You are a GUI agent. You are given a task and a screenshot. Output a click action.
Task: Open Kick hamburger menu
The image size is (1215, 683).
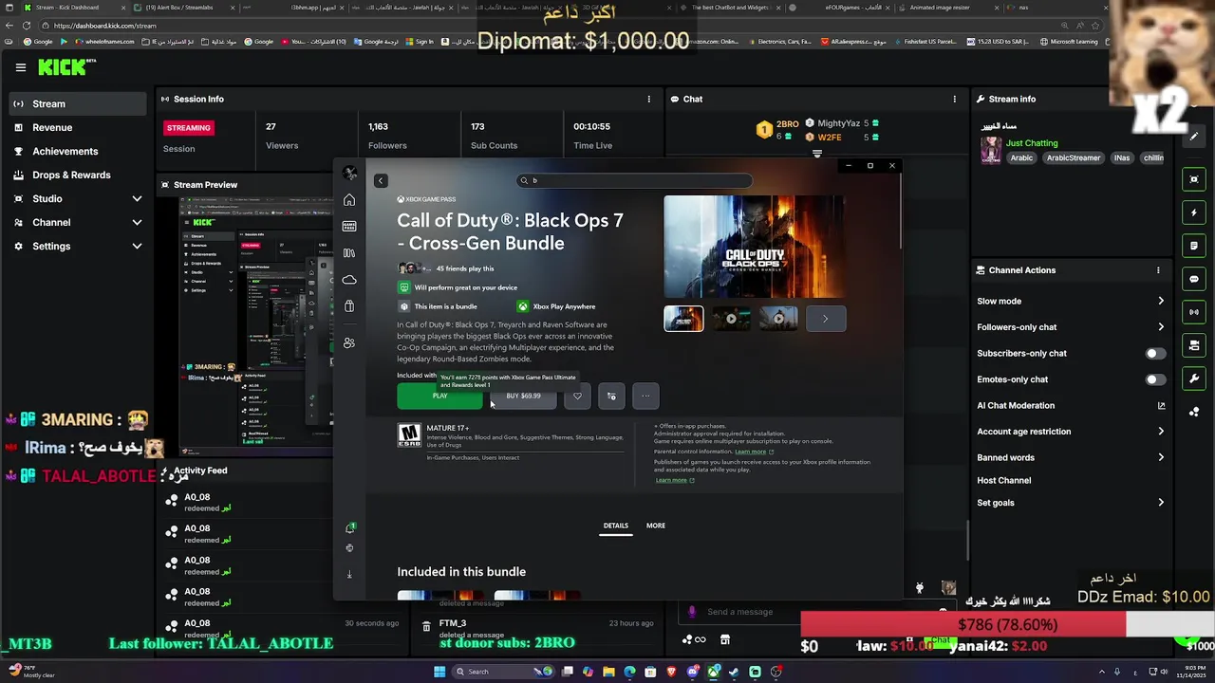click(x=20, y=67)
